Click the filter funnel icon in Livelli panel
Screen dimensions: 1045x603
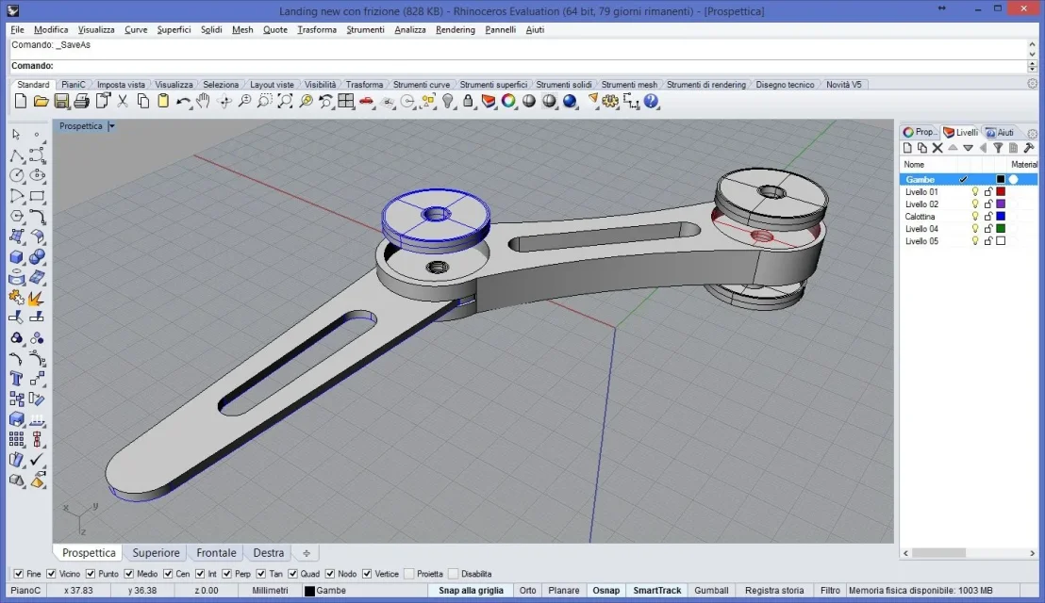click(998, 148)
